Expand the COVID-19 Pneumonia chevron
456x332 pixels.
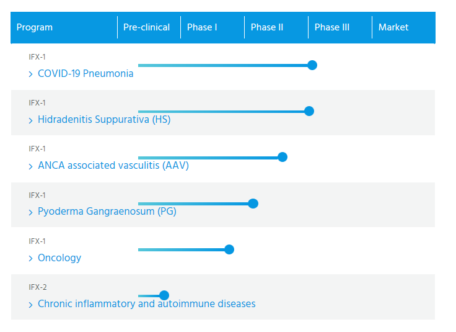[30, 74]
